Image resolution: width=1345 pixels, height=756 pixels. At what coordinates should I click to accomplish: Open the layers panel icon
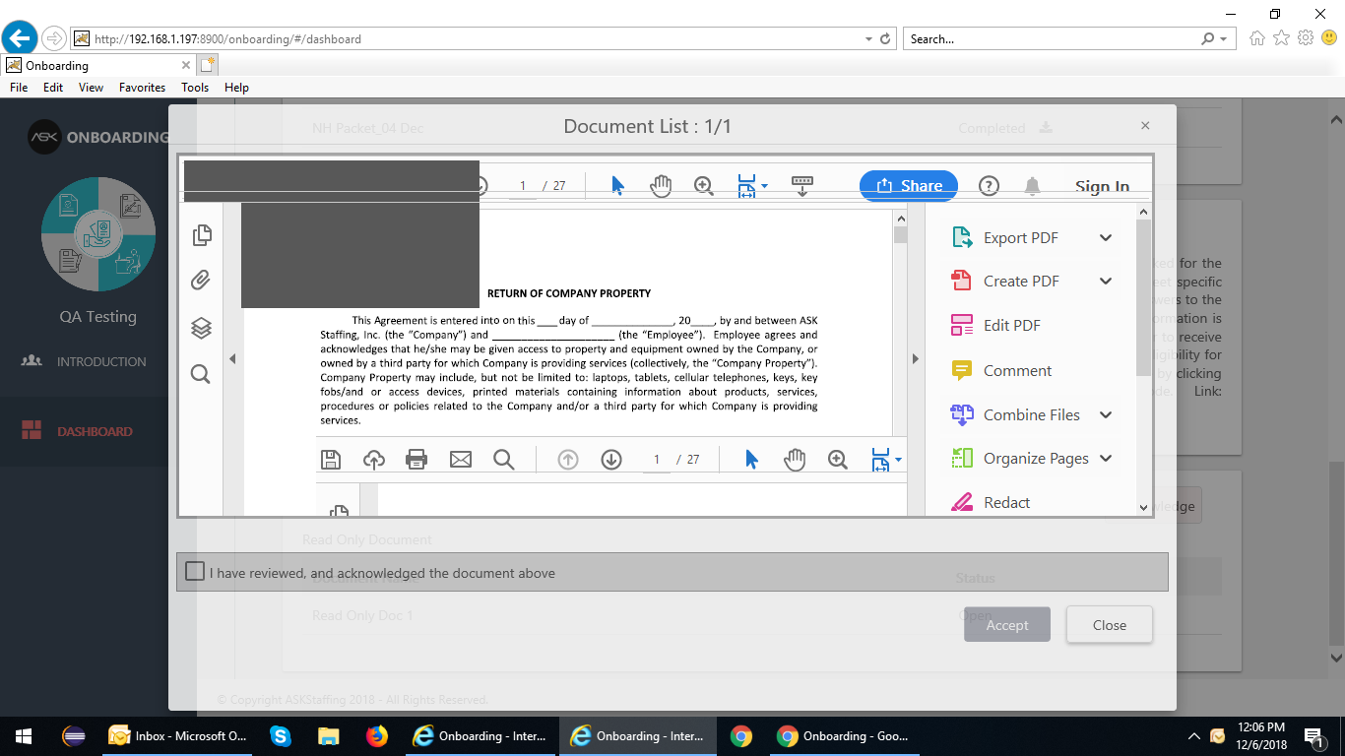[x=201, y=328]
